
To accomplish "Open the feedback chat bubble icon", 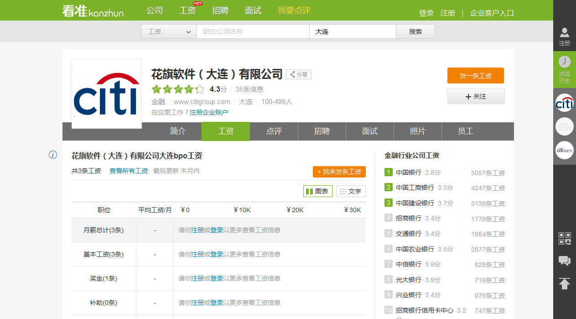I will [x=565, y=261].
